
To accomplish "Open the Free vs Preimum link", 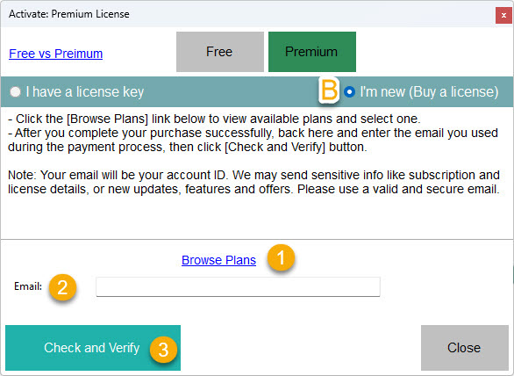I will tap(56, 54).
